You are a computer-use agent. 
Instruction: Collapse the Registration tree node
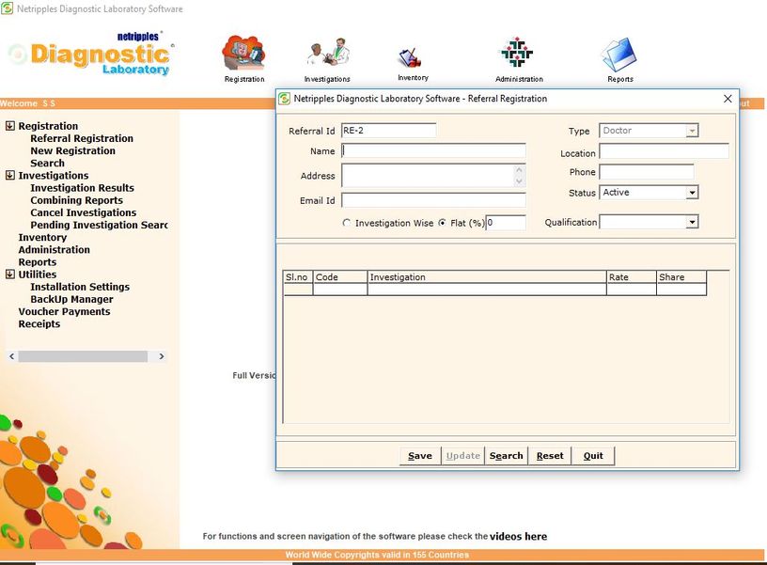click(9, 126)
